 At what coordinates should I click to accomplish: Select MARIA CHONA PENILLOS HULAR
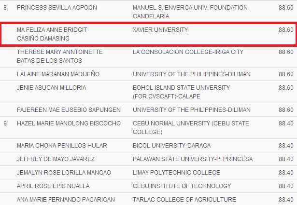pyautogui.click(x=62, y=145)
